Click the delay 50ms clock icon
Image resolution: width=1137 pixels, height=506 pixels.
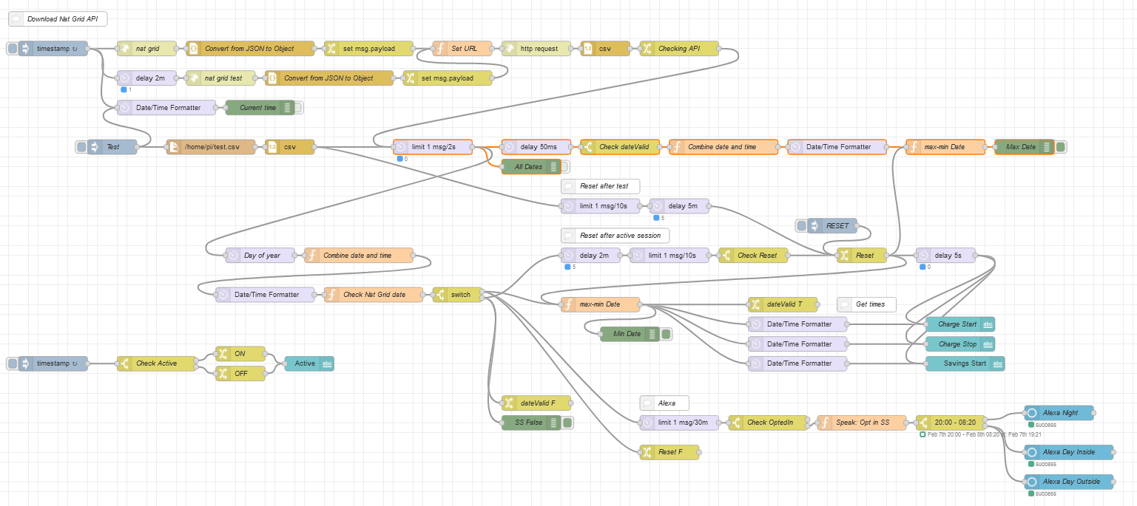pyautogui.click(x=509, y=147)
